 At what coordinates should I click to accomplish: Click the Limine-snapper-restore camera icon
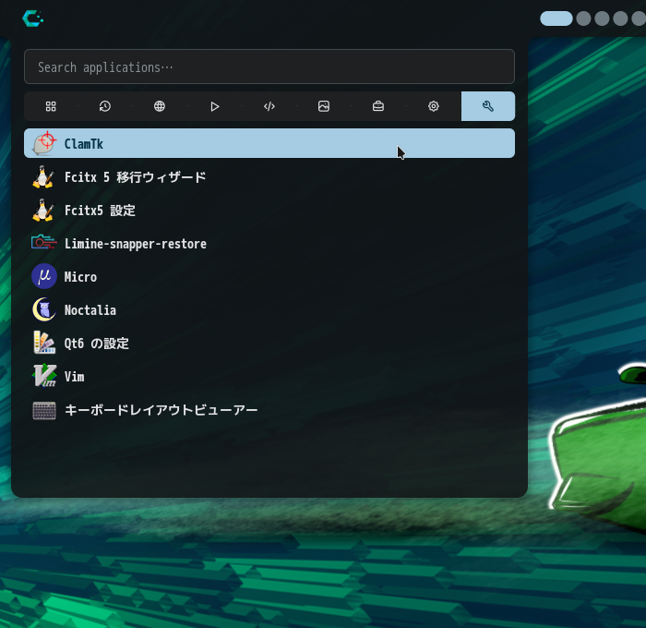43,242
